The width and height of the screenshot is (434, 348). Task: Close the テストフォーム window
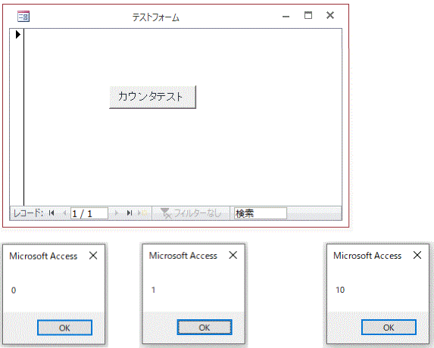pyautogui.click(x=330, y=15)
